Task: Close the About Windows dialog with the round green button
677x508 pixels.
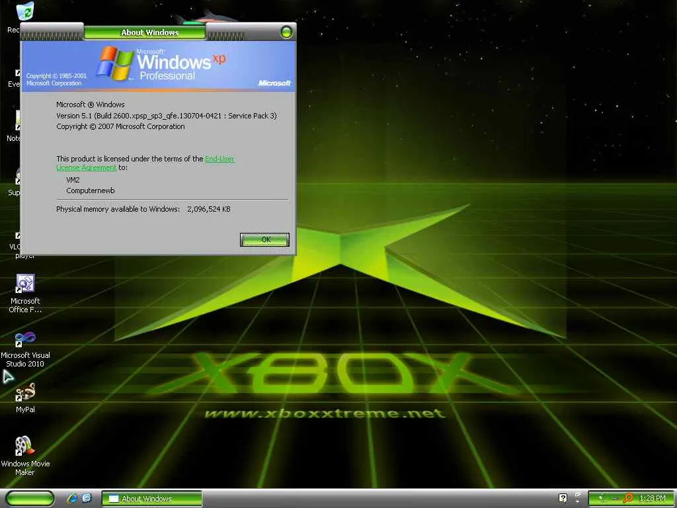Action: tap(286, 32)
